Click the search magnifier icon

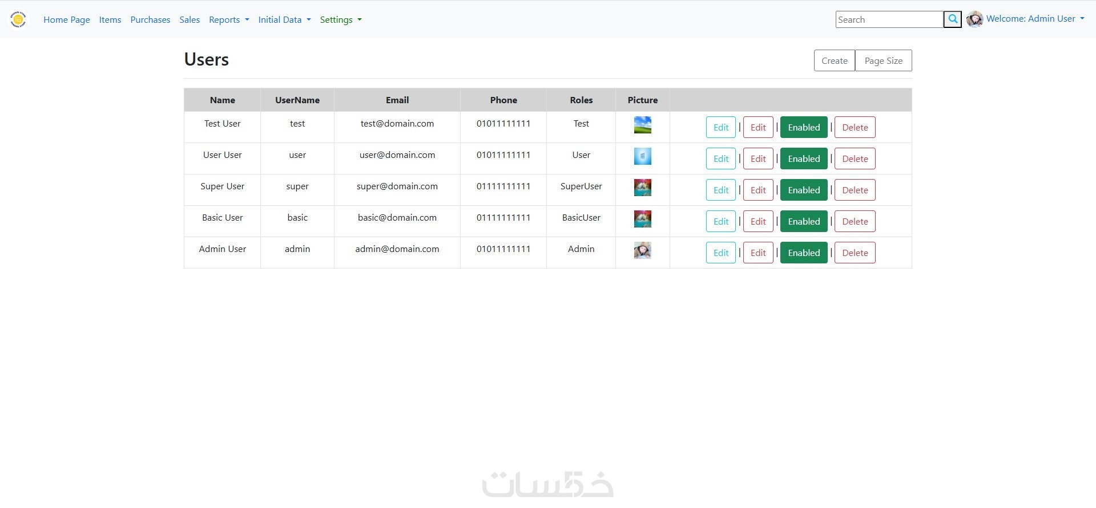pyautogui.click(x=953, y=19)
